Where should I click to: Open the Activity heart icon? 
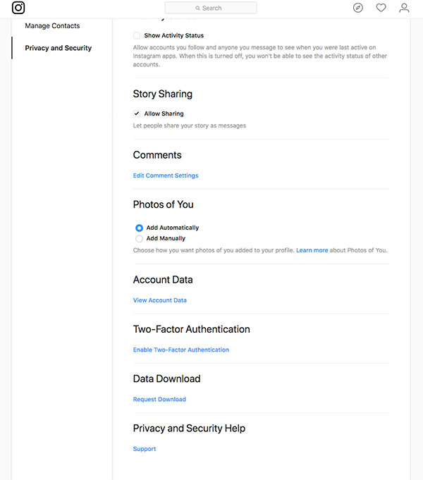[381, 8]
